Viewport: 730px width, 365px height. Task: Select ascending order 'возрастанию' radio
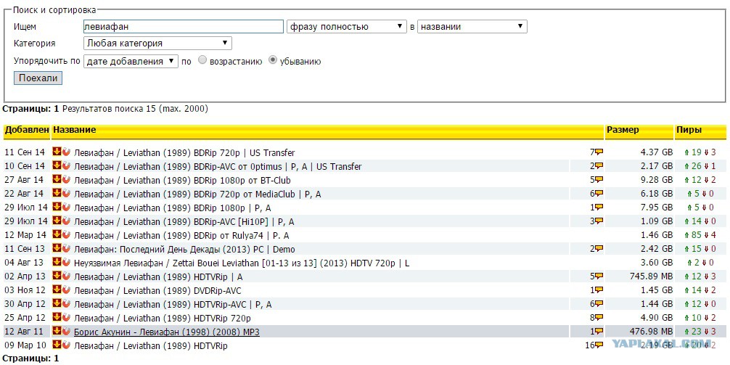(202, 60)
